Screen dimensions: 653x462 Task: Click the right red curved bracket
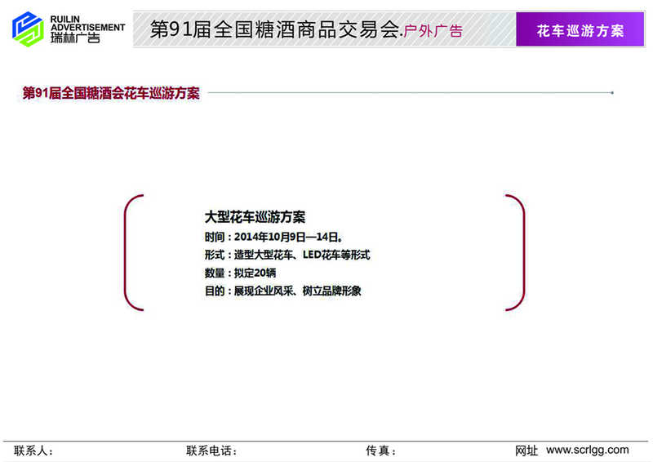tap(518, 252)
